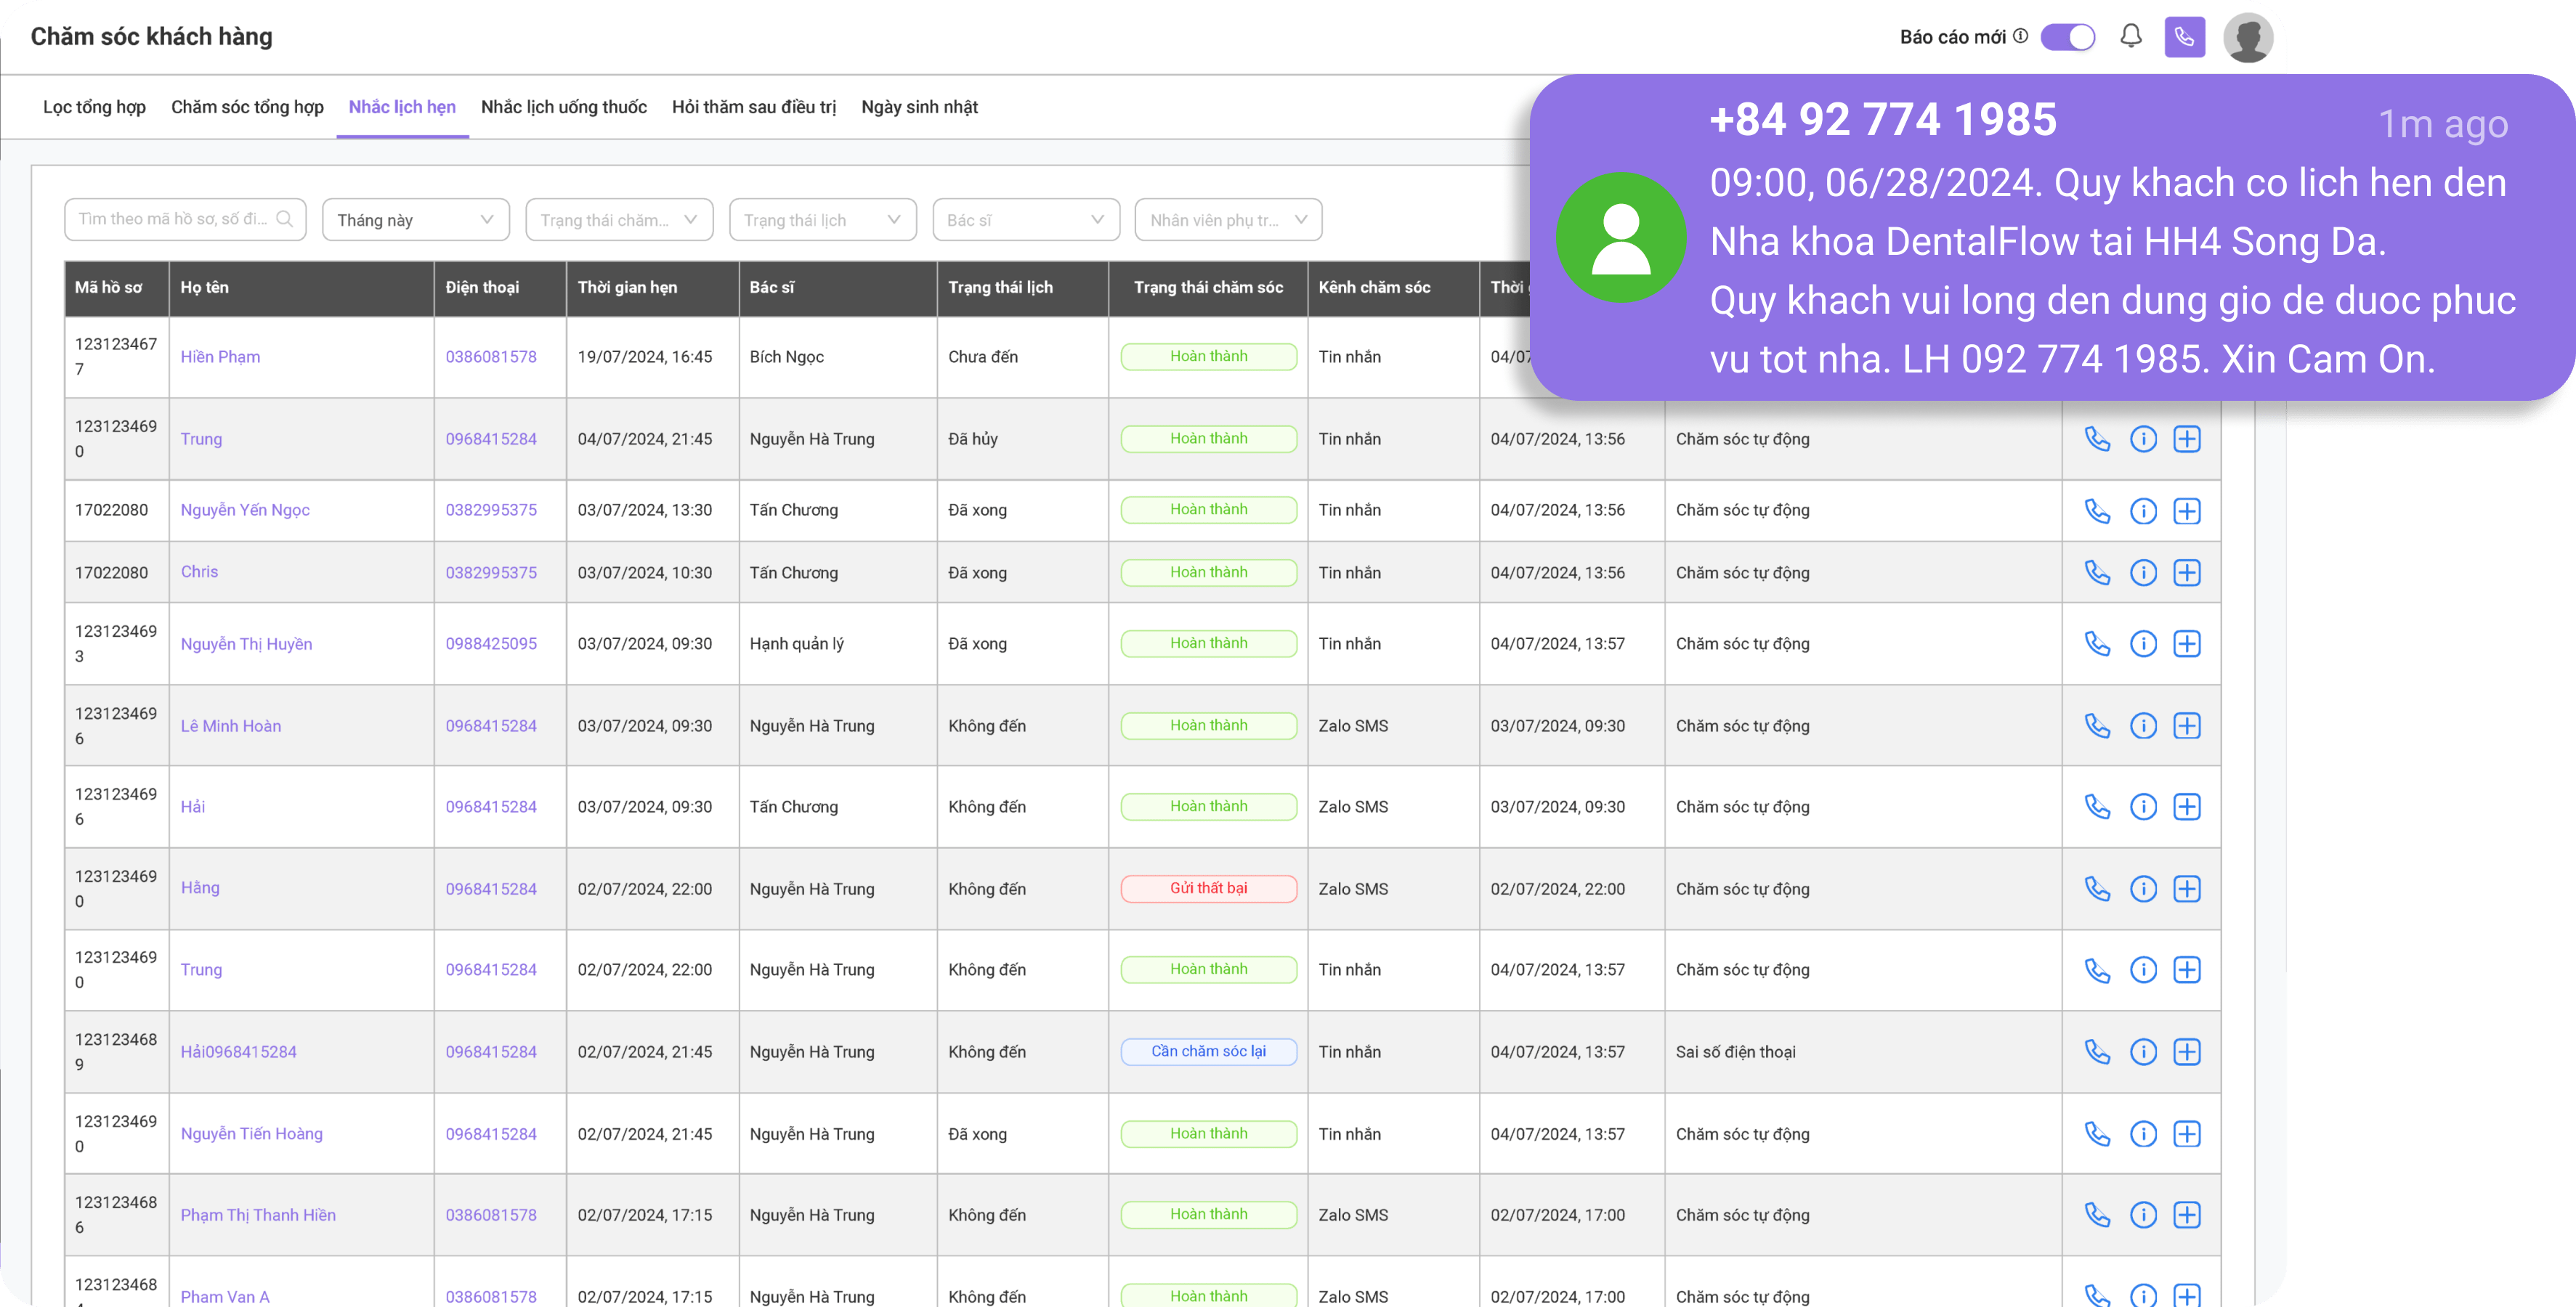Open the notifications bell
Screen dimensions: 2576x1307
(2131, 37)
